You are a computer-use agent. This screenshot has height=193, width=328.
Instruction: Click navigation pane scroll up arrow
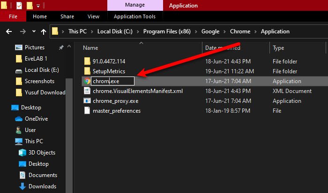[x=69, y=46]
